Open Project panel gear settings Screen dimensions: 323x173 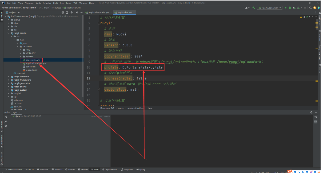(77, 13)
